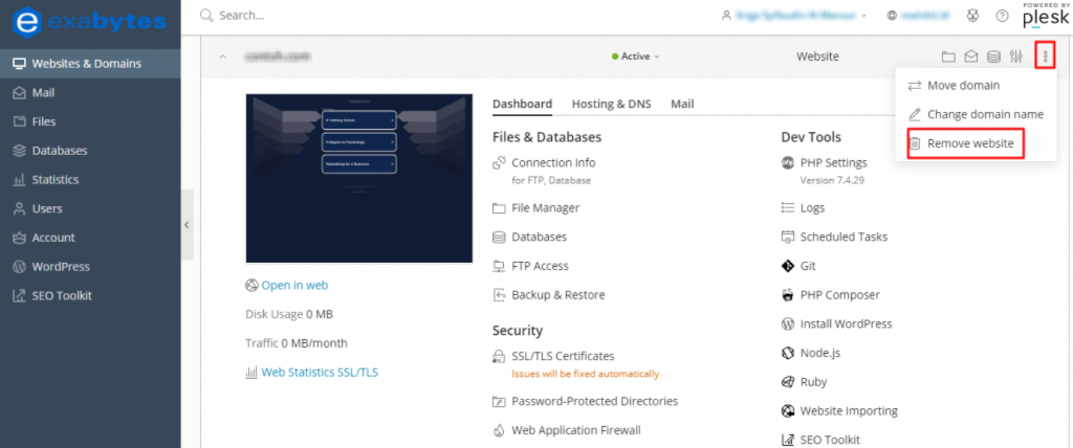Click the Backup & Restore icon
This screenshot has width=1073, height=448.
[x=499, y=295]
